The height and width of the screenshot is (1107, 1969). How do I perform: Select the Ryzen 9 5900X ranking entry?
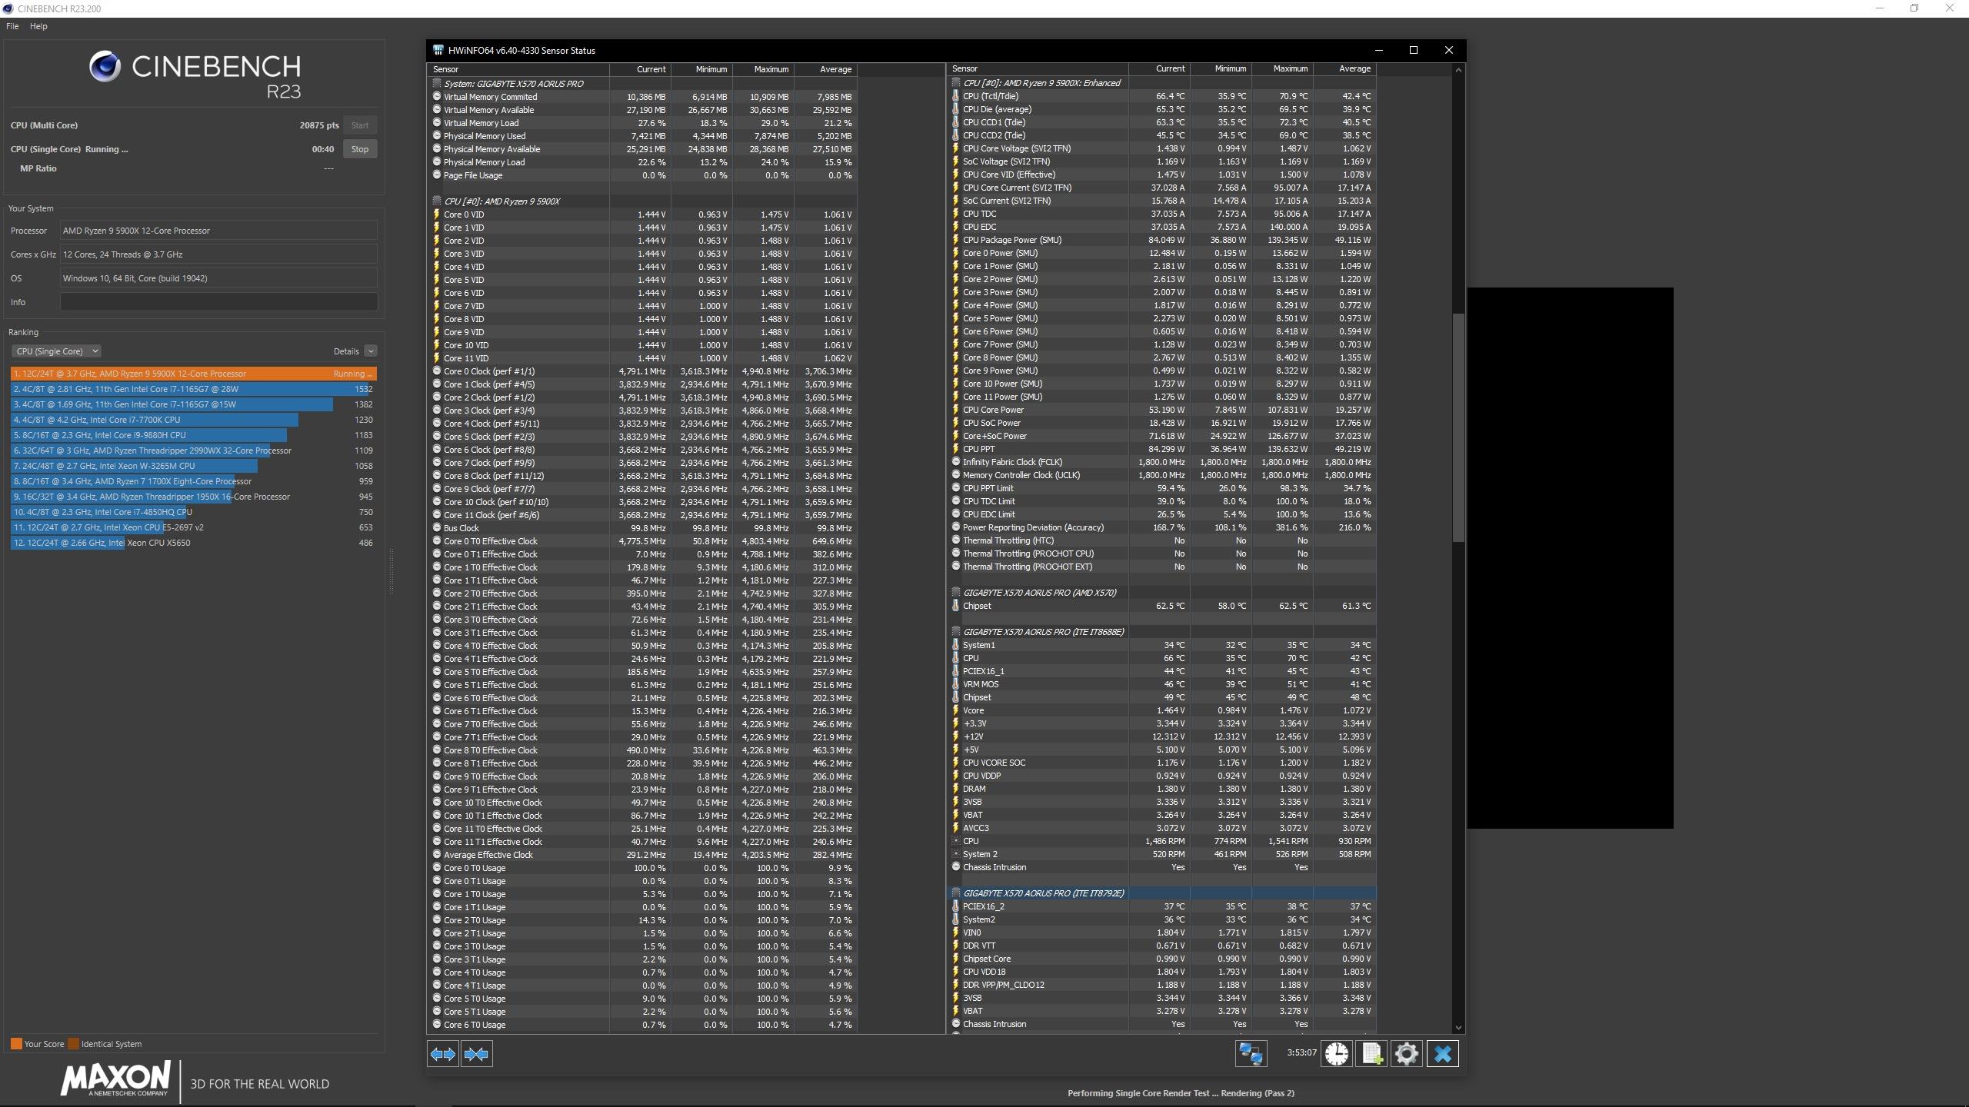(x=193, y=374)
